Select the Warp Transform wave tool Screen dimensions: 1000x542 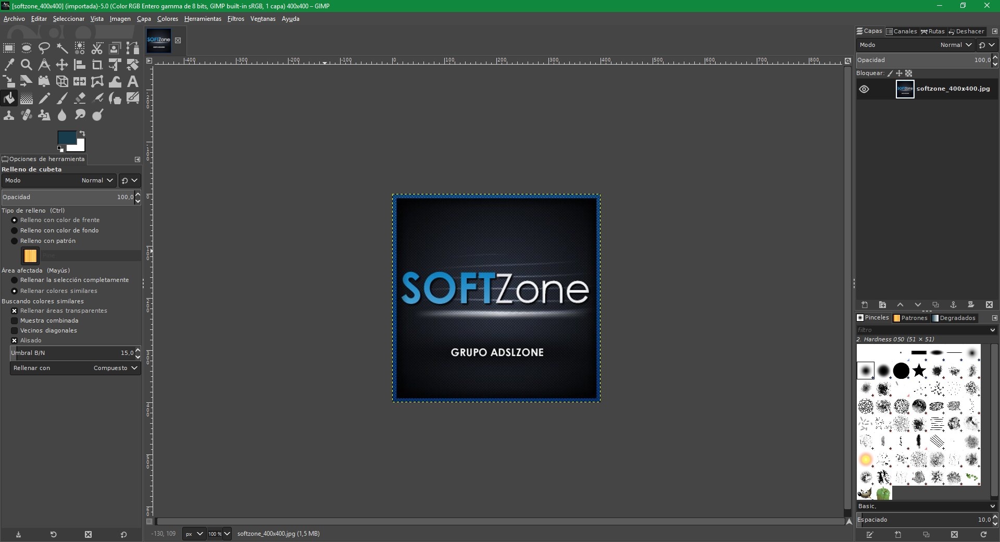(x=115, y=82)
